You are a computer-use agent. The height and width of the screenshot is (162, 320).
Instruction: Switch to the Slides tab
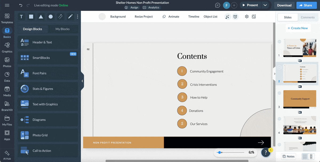coord(288,17)
